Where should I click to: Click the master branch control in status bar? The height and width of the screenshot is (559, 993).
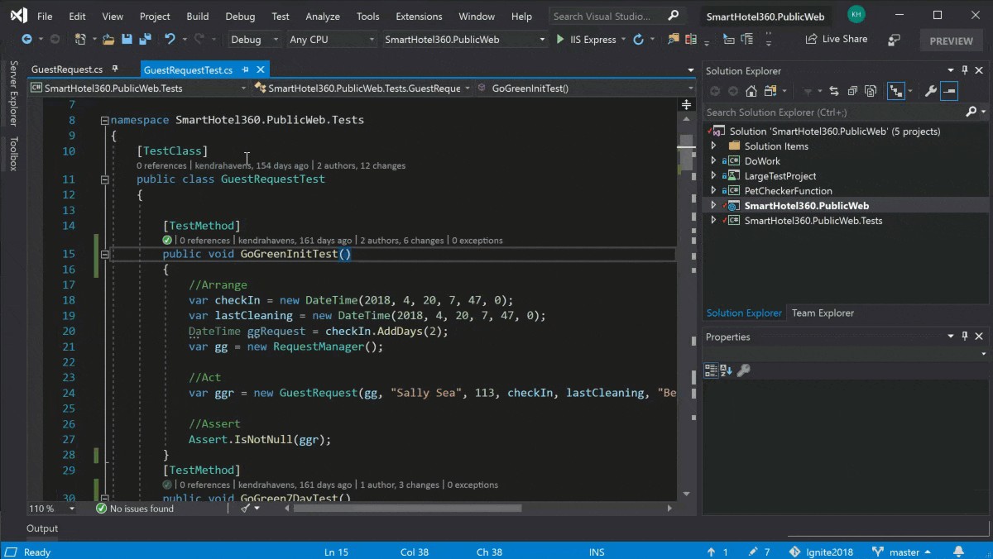tap(904, 552)
